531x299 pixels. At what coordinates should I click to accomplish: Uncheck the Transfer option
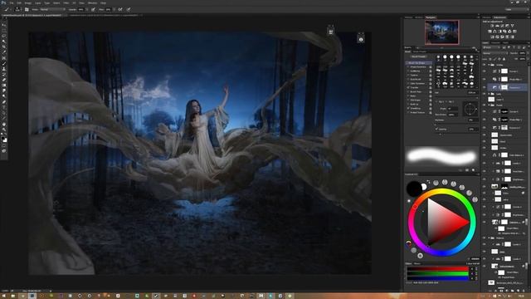pos(407,88)
